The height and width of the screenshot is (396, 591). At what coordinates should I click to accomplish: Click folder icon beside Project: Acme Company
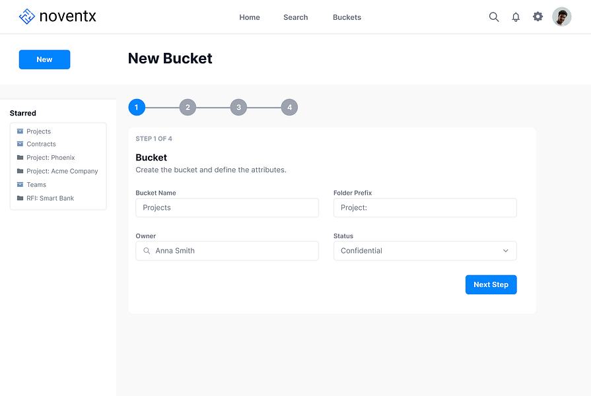pyautogui.click(x=20, y=171)
